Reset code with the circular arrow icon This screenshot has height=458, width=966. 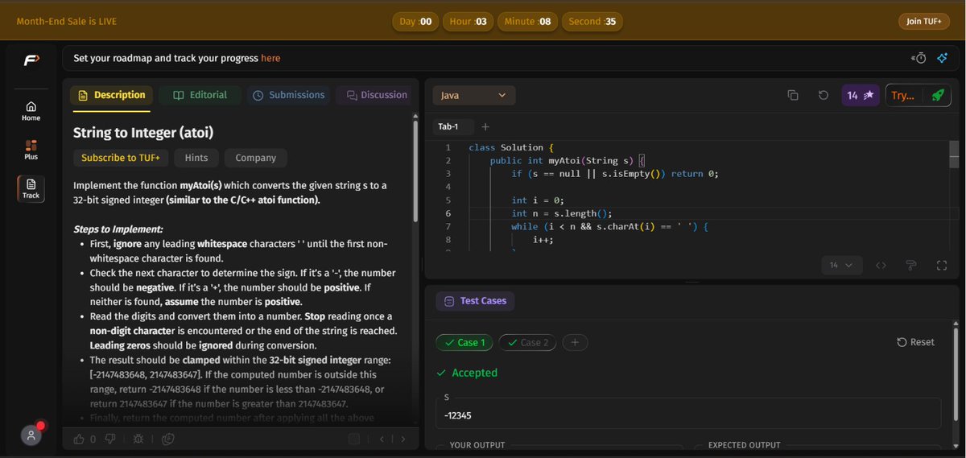coord(824,95)
